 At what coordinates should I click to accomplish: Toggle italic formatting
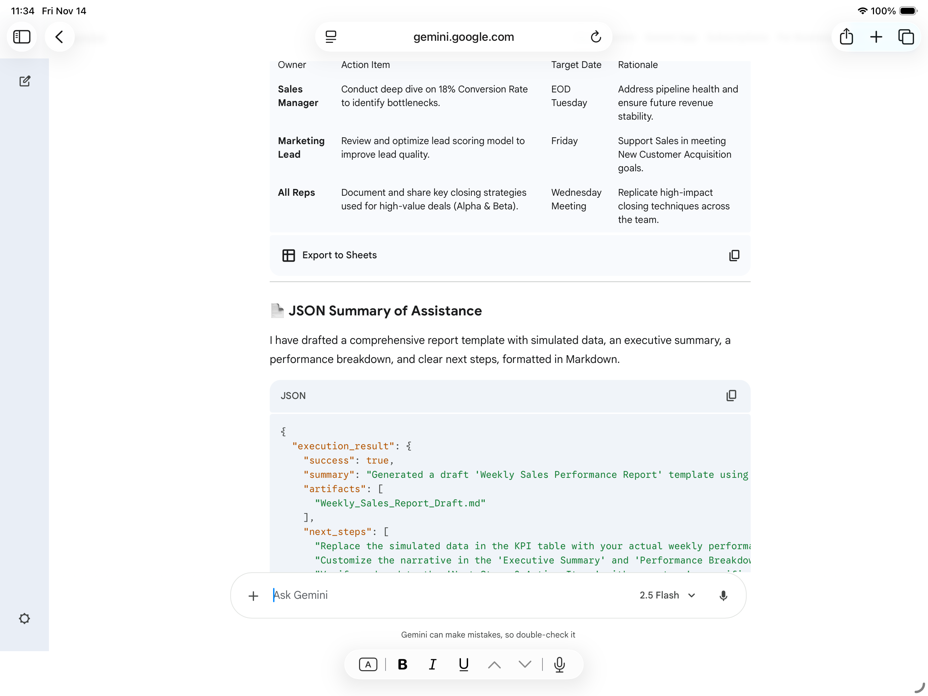click(x=432, y=664)
